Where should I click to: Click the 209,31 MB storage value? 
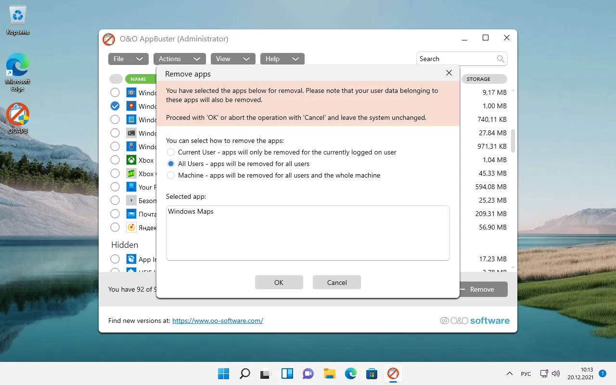tap(491, 214)
